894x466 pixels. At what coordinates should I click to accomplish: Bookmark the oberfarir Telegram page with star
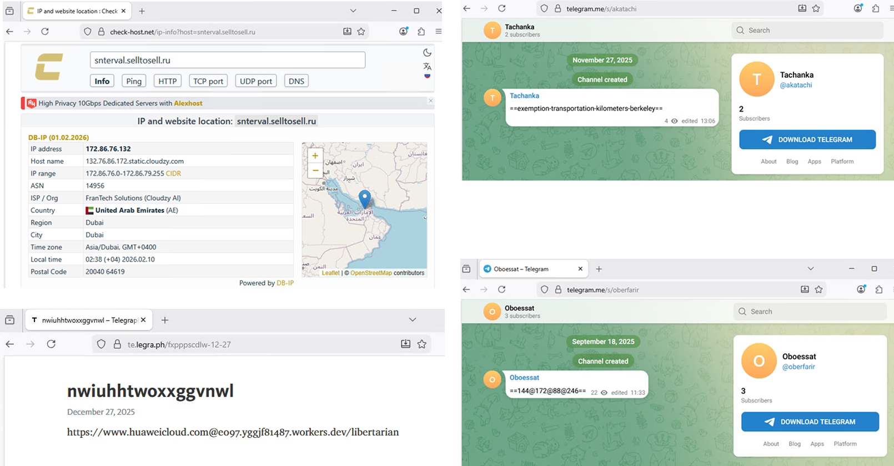818,289
